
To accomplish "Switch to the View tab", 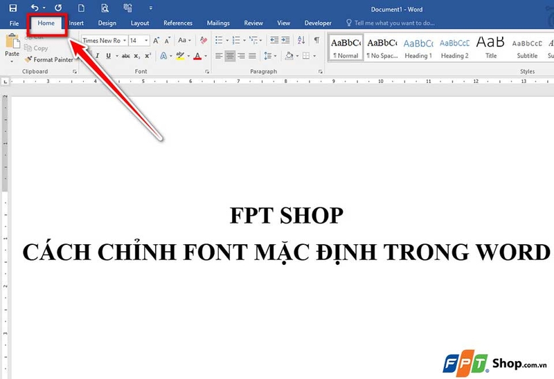I will point(284,23).
